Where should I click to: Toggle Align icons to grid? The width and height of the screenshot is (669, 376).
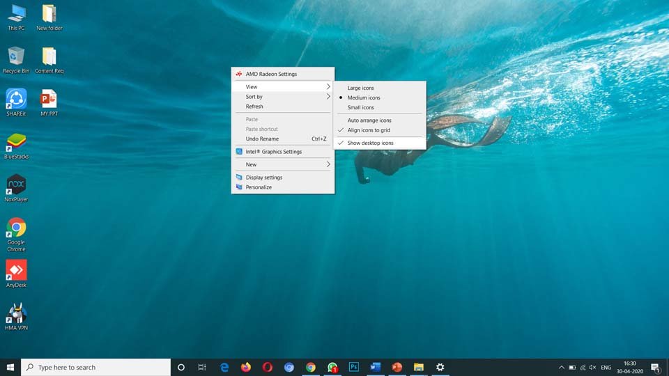tap(369, 130)
